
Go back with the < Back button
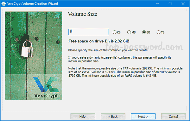click(113, 117)
